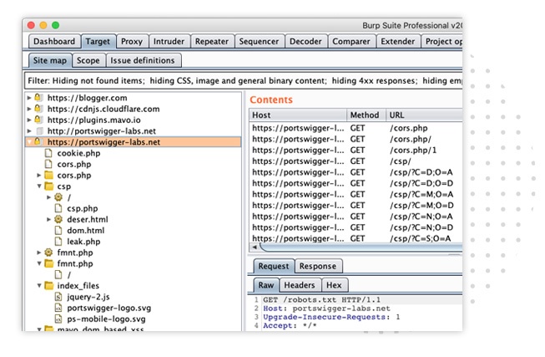Click the script file icon beside jquery-2.js
The image size is (545, 357).
[58, 296]
